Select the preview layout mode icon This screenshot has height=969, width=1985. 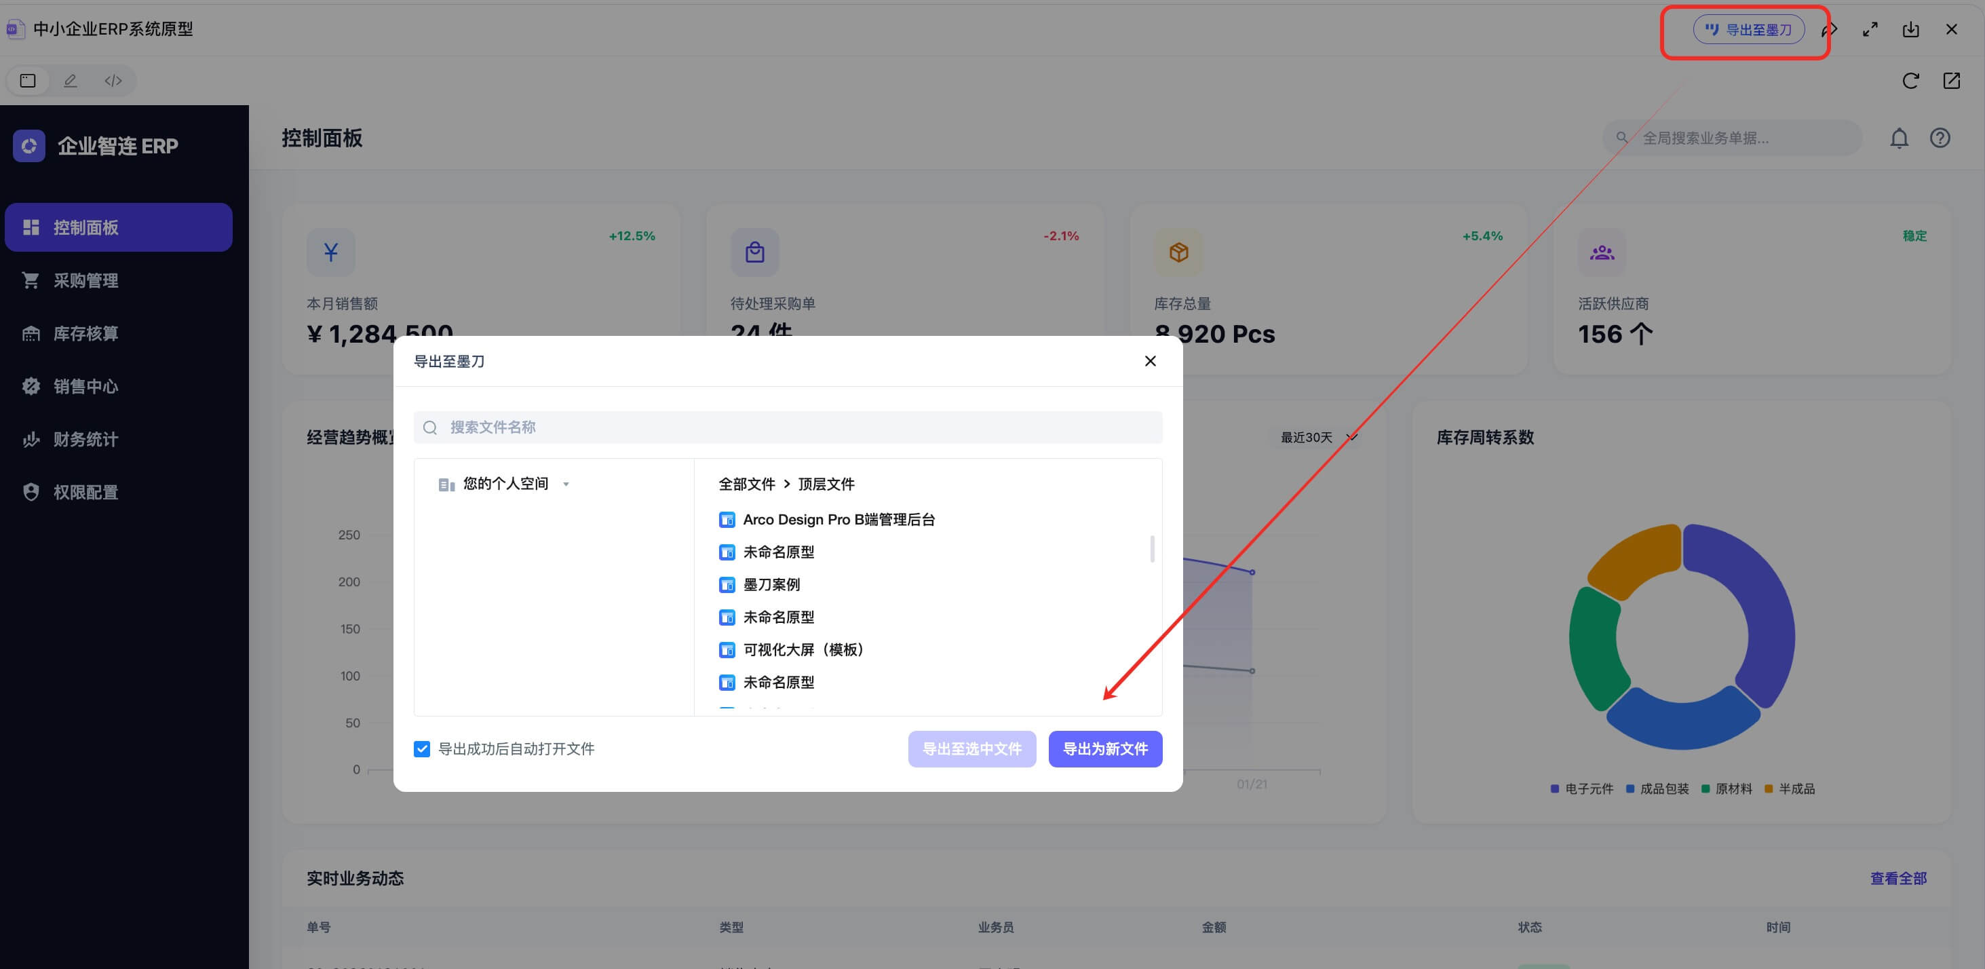pos(28,81)
